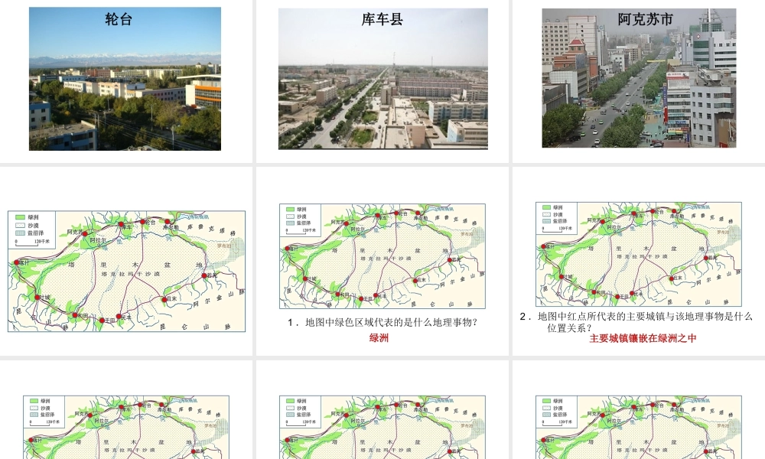The width and height of the screenshot is (765, 459).
Task: Click the 阿拉尔 label on the caption-free map slide
Action: point(98,240)
